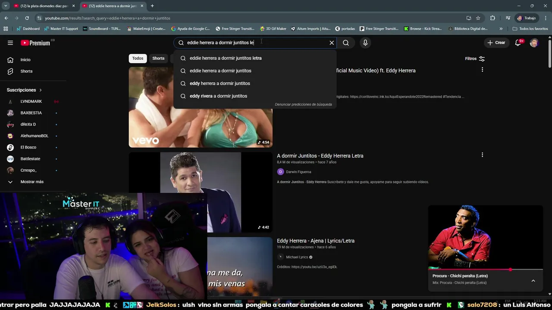The width and height of the screenshot is (552, 310).
Task: Click the address bar URL
Action: click(107, 18)
